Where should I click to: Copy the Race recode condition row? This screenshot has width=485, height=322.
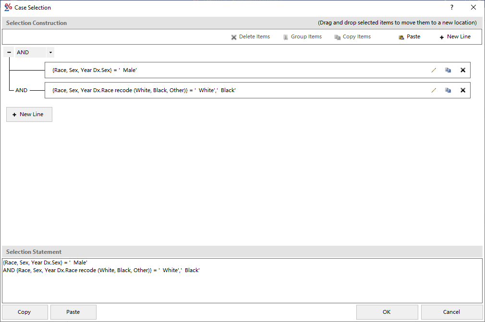click(448, 90)
